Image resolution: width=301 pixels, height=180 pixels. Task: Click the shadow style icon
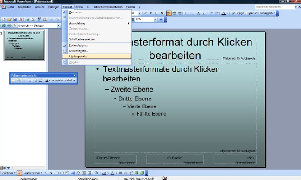point(137,173)
